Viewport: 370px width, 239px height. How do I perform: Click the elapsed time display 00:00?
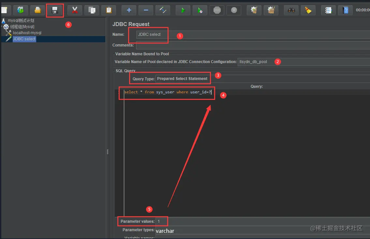coord(363,10)
